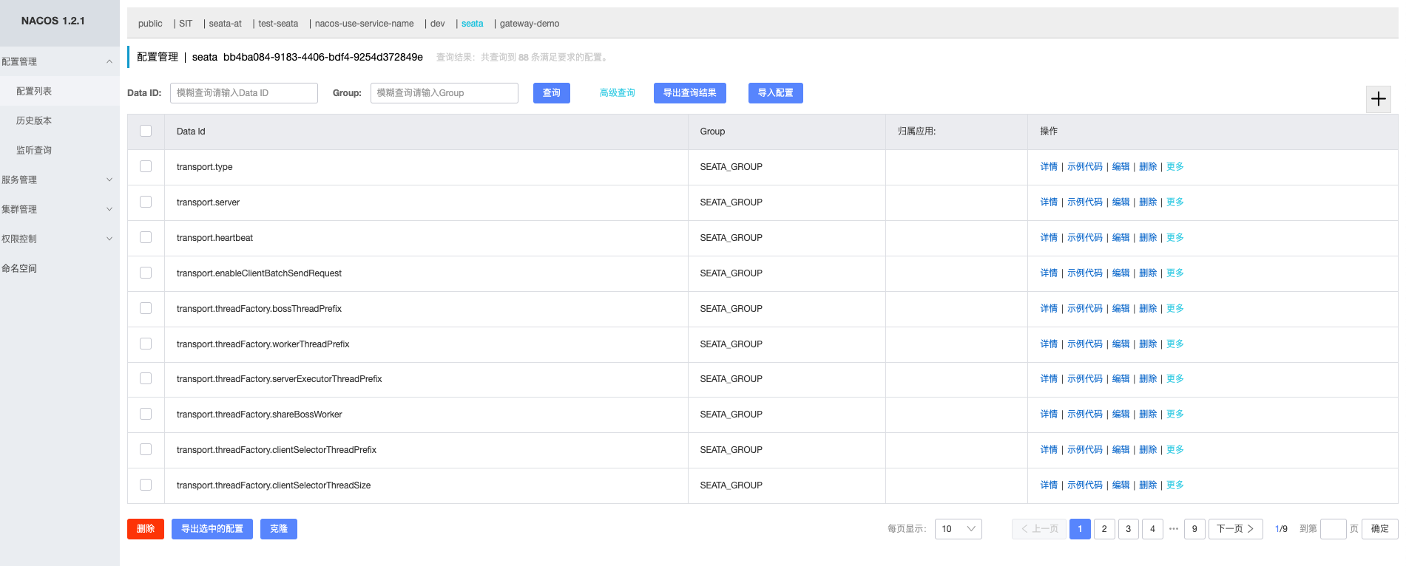
Task: Switch to the gateway-demo namespace tab
Action: click(x=529, y=24)
